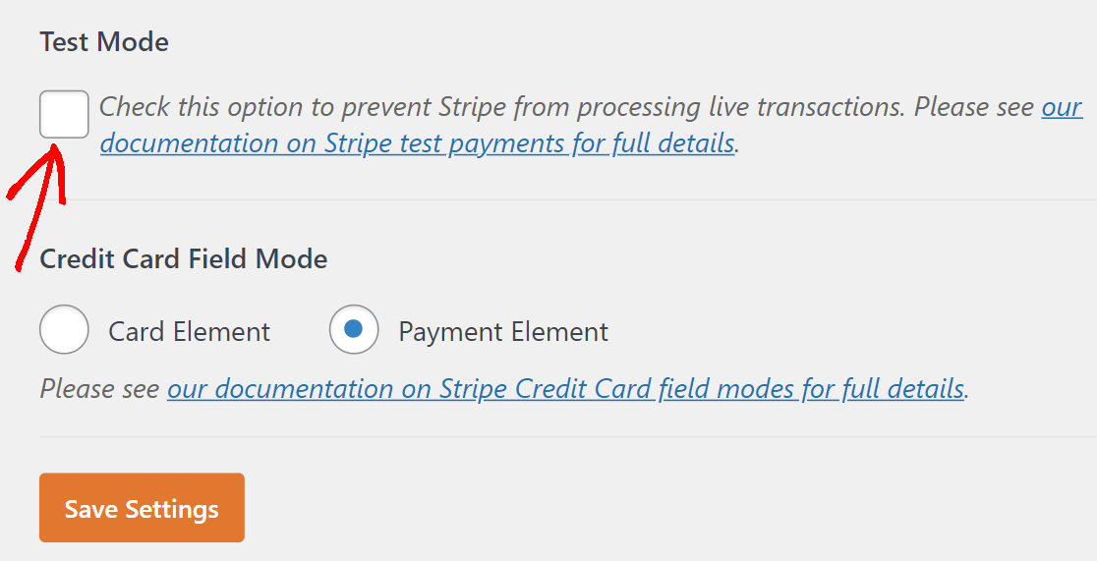Open Stripe test payments documentation link
Screen dimensions: 1097x561
pos(417,143)
